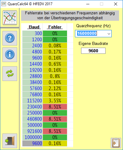
Task: Click the Eigene Baudrate 9600 input field
Action: point(93,51)
